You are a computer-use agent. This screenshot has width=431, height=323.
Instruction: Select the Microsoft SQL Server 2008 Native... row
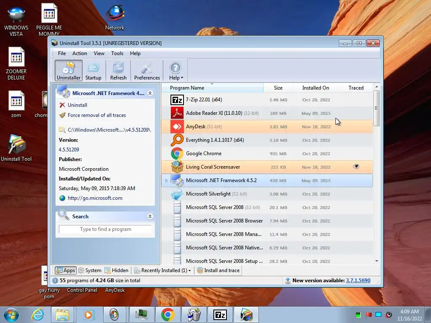click(x=267, y=248)
